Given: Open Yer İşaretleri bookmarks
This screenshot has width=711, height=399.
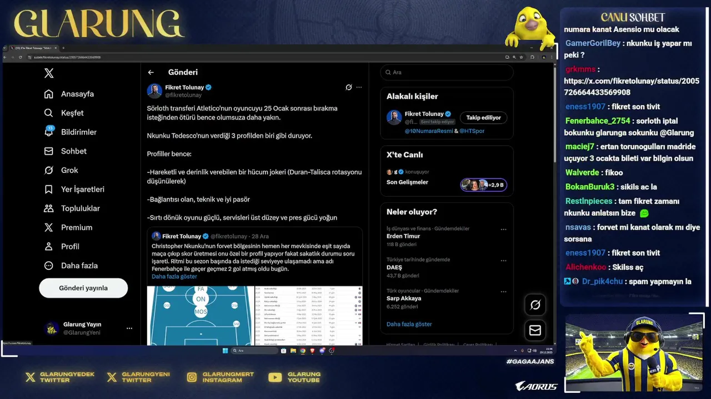Looking at the screenshot, I should tap(74, 190).
